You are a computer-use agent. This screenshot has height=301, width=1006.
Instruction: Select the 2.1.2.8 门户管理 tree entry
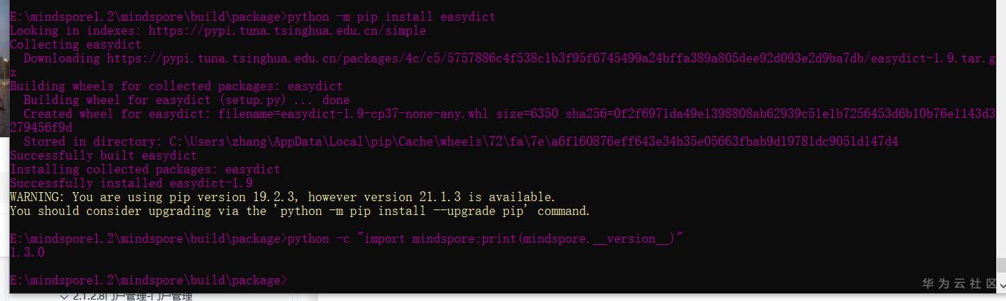(132, 297)
